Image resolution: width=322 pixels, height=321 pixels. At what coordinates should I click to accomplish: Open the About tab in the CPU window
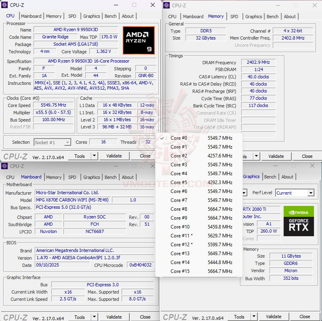[x=128, y=16]
